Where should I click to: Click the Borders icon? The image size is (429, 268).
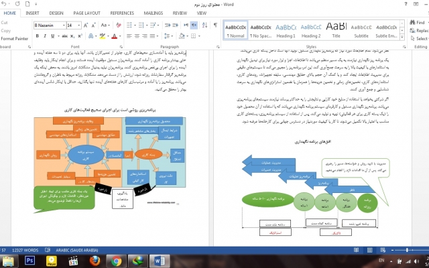pos(194,36)
